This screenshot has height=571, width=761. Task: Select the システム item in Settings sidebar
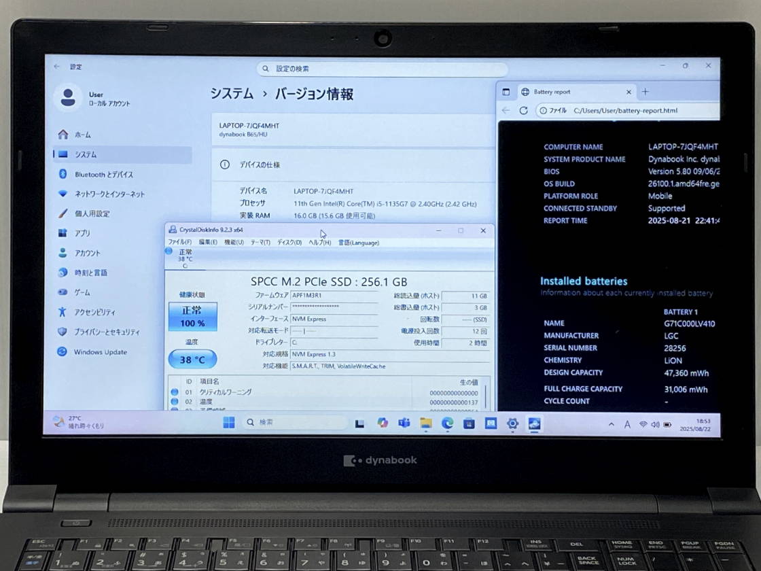(123, 154)
